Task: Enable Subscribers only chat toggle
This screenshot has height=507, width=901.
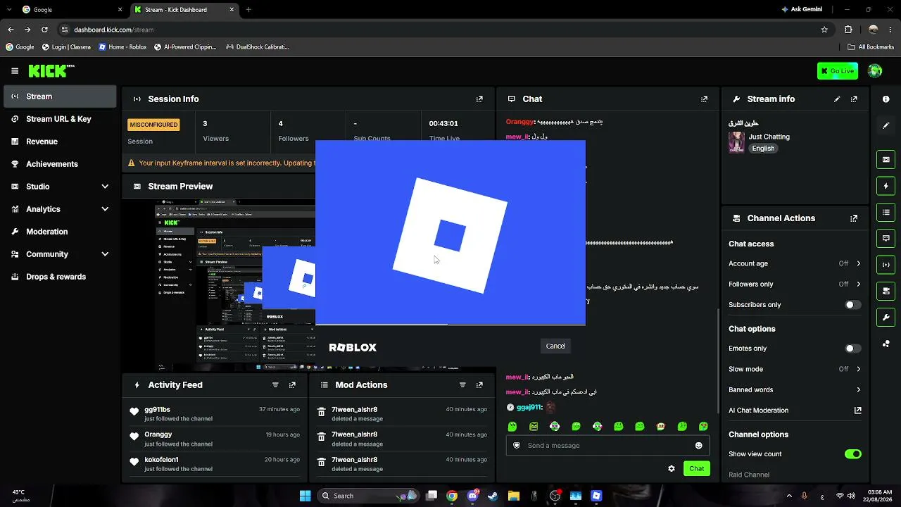Action: coord(852,305)
